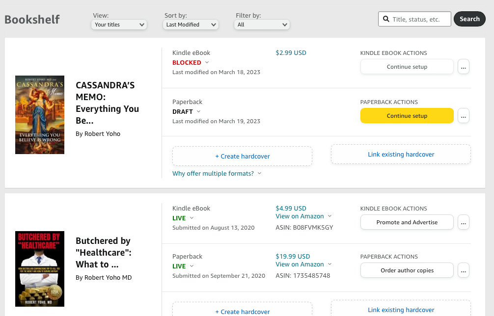This screenshot has height=316, width=494.
Task: Focus the 'Title, status, etc.' search field
Action: click(x=420, y=19)
